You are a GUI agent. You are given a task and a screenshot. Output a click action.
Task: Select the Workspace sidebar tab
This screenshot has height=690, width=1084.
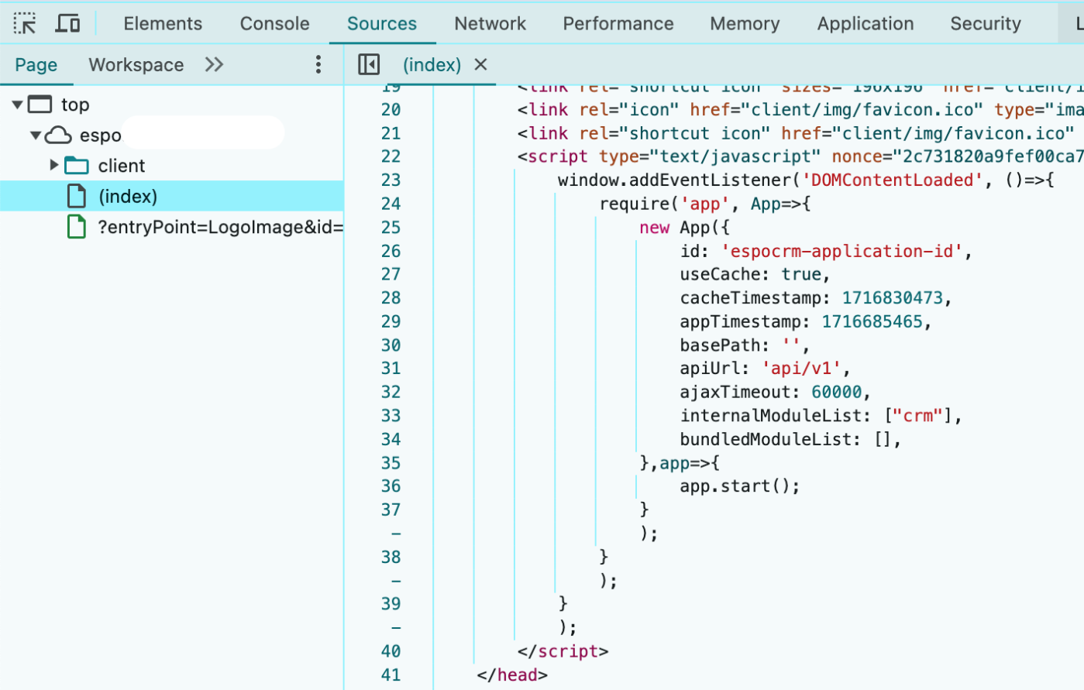pos(136,65)
